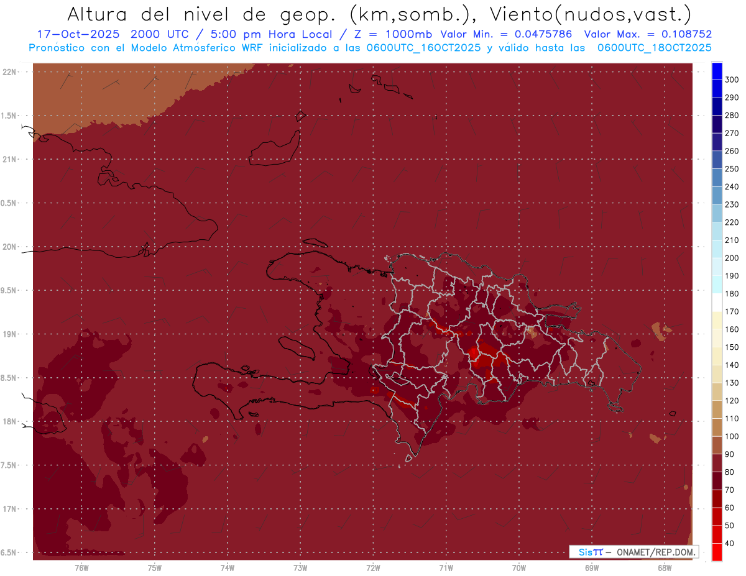
Task: Click the 'Pronóstico con el Modelo Atmosférico WRF' line
Action: click(155, 48)
